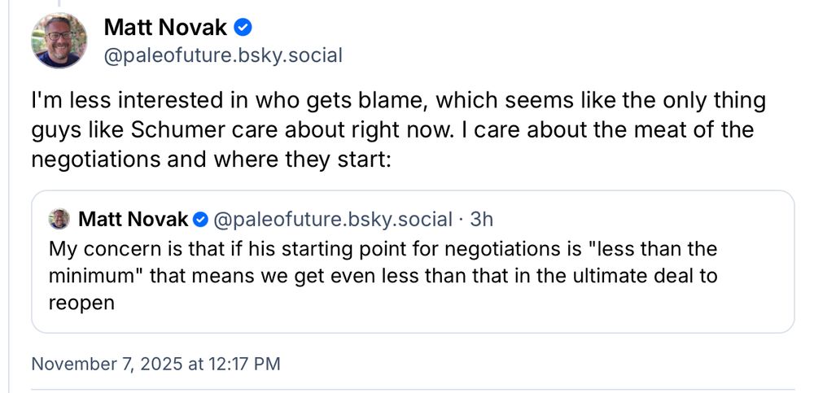This screenshot has height=393, width=814.
Task: Click the horizontal divider below the post date
Action: 407,390
